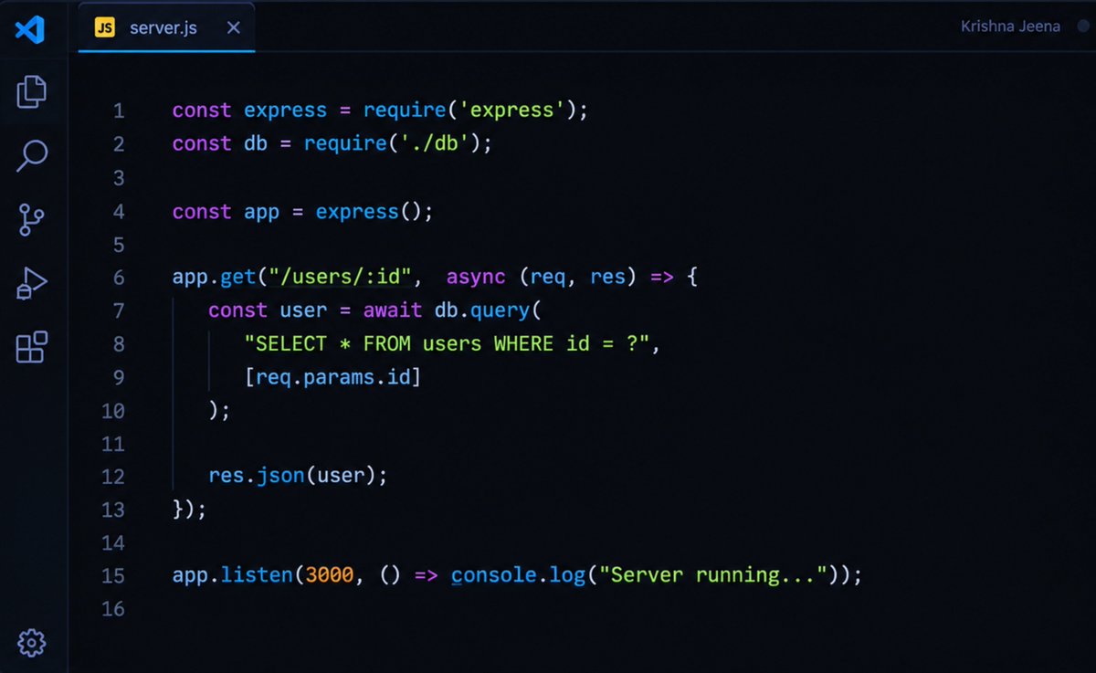This screenshot has width=1096, height=673.
Task: Click line number 12 in gutter
Action: tap(113, 477)
